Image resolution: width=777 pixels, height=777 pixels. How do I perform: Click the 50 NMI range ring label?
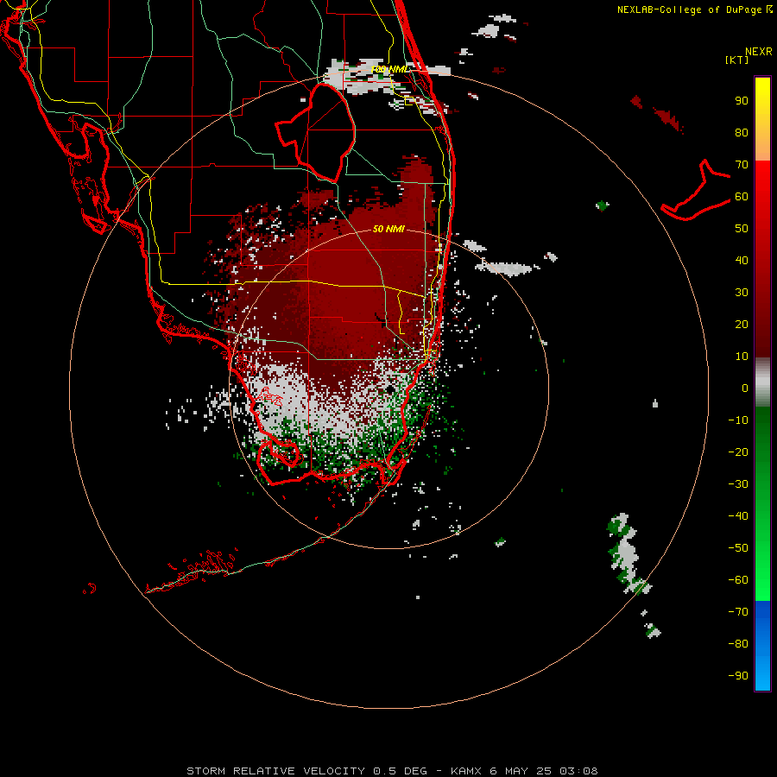tap(388, 229)
